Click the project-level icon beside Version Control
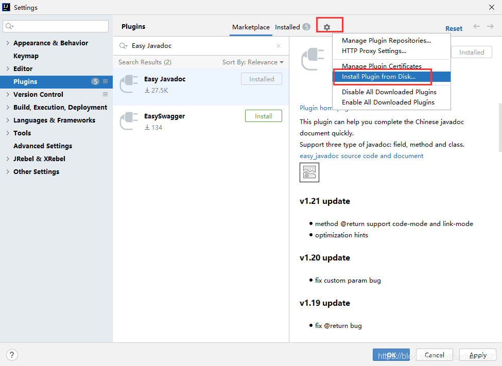This screenshot has height=366, width=502. (x=105, y=95)
